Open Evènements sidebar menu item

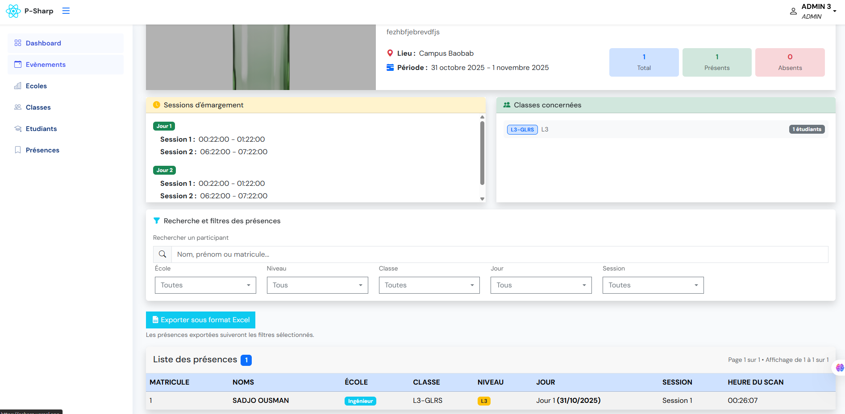point(66,65)
